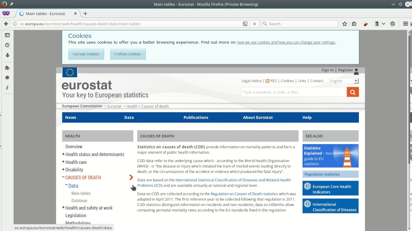Screen dimensions: 412x231
Task: Expand Health and safety at work
Action: (63, 208)
